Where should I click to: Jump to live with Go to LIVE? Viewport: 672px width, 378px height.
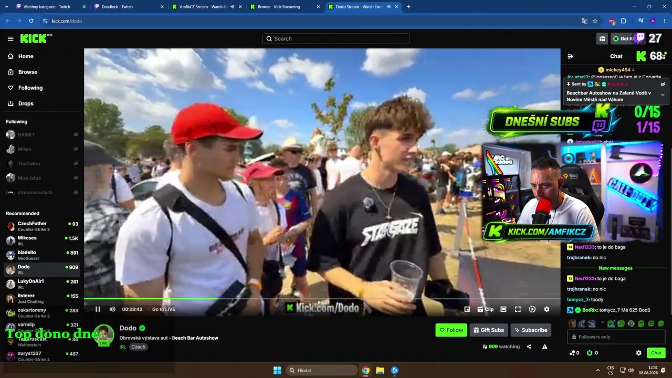click(164, 309)
